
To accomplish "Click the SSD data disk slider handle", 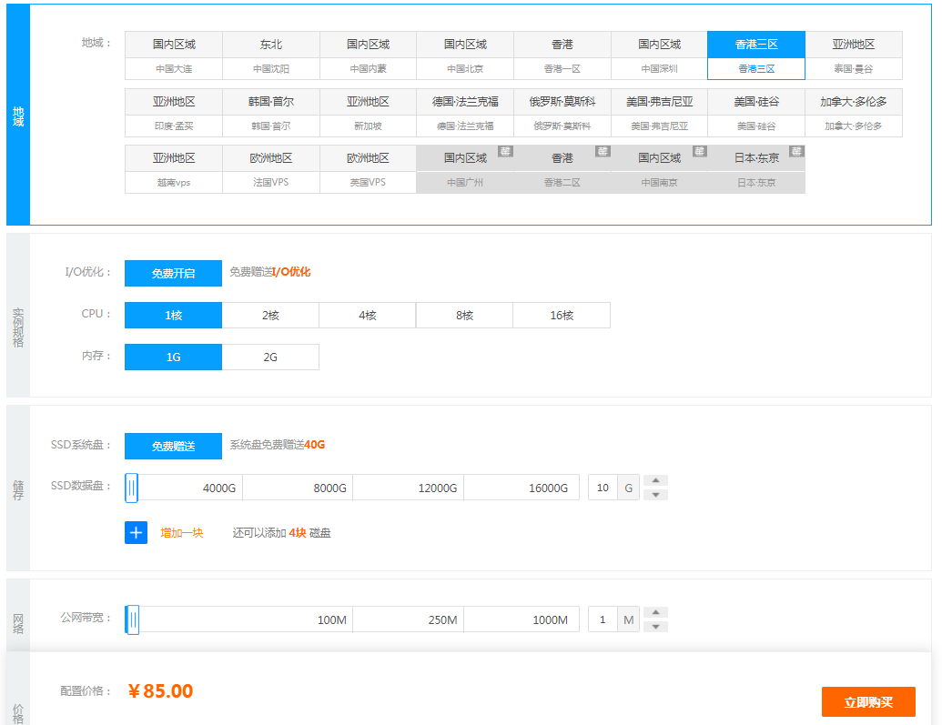I will pos(129,487).
